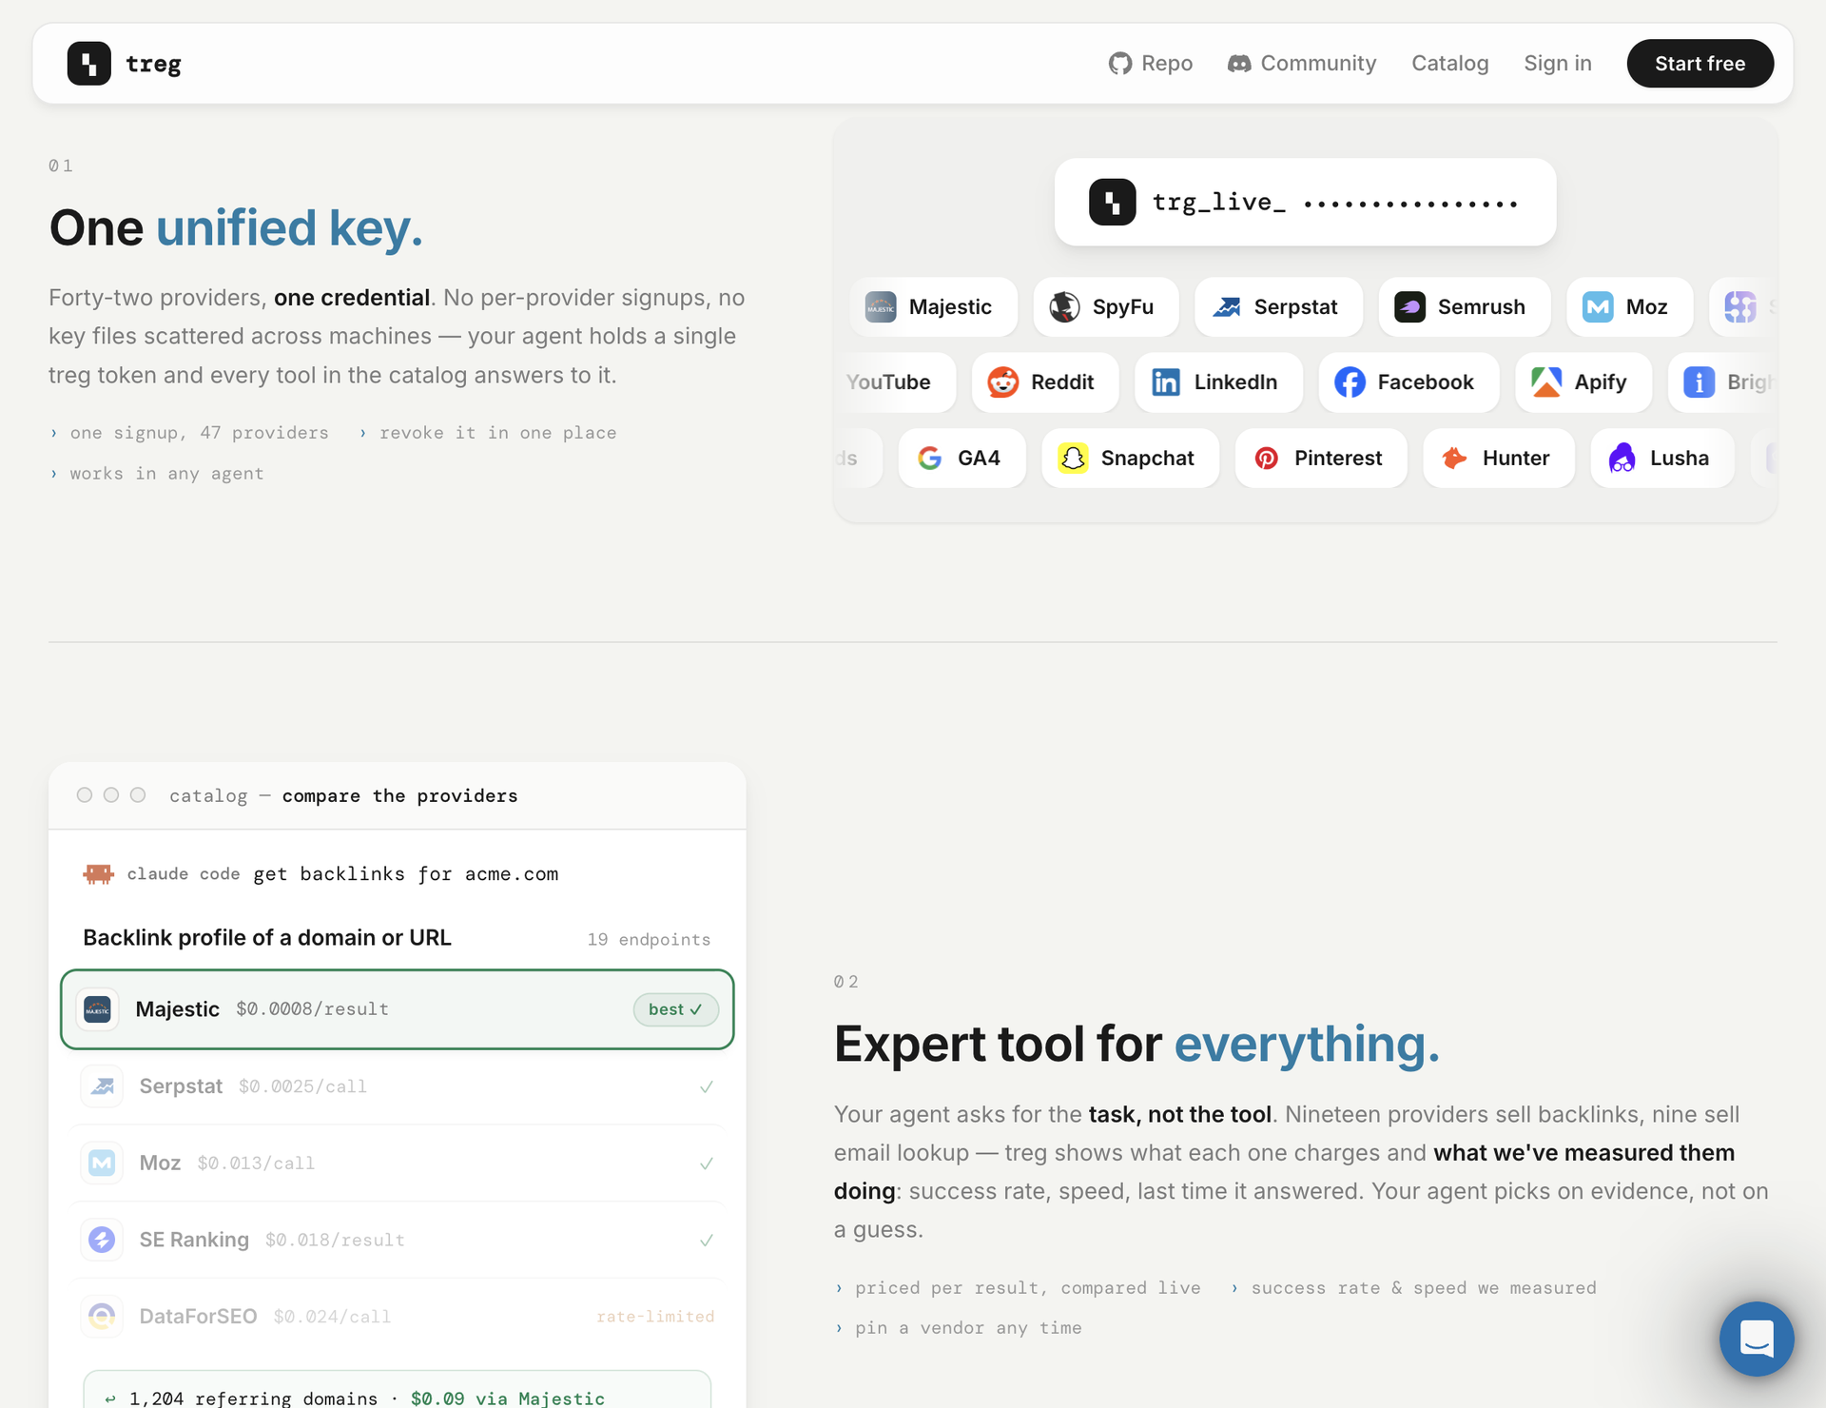Open the Discord Community link

click(x=1302, y=64)
